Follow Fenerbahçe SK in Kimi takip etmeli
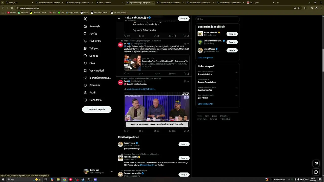Image resolution: width=324 pixels, height=182 pixels. click(x=184, y=158)
